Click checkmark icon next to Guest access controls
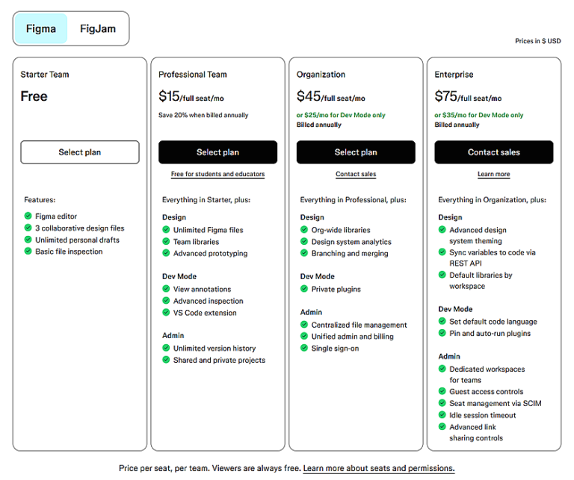 point(442,392)
